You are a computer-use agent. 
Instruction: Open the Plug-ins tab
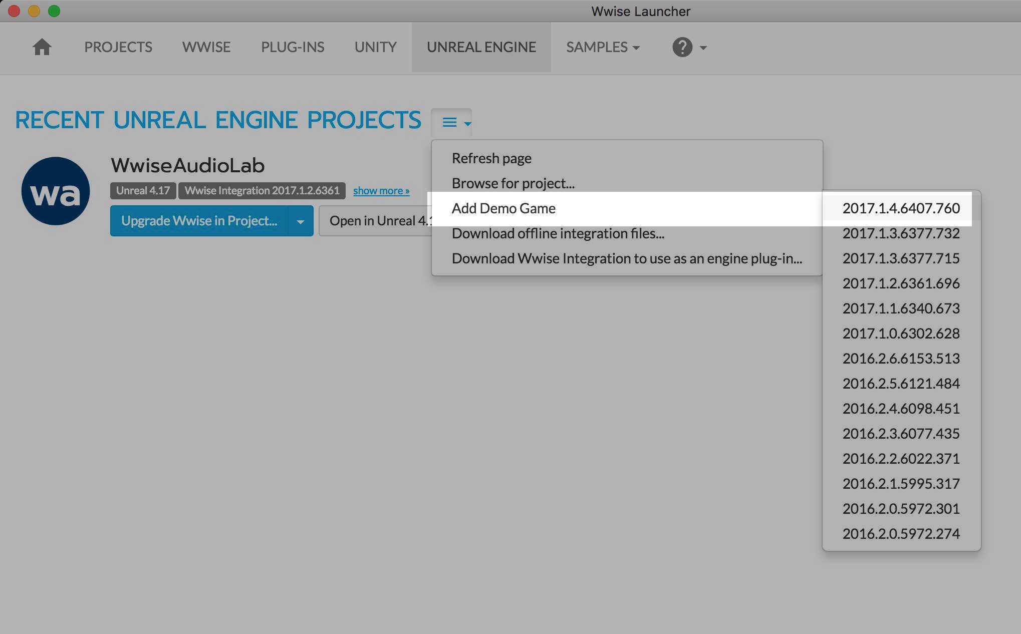coord(293,47)
